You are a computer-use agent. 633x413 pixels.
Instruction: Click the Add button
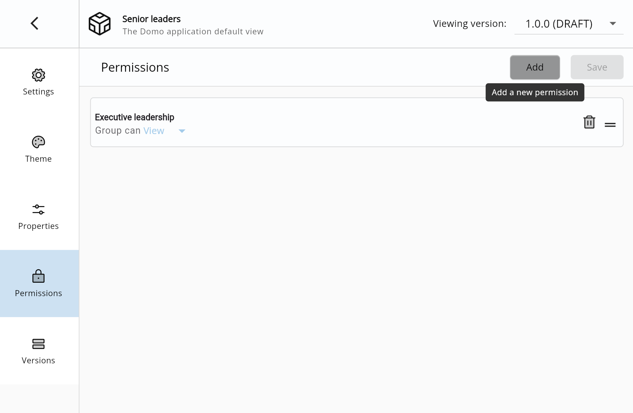(534, 67)
